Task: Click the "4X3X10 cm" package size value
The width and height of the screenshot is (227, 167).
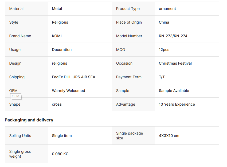Action: pyautogui.click(x=169, y=136)
